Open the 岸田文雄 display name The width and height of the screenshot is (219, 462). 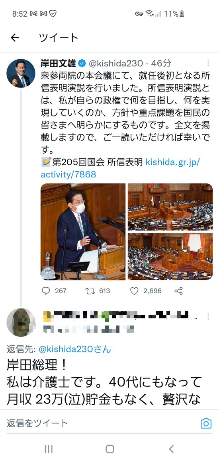pos(59,63)
